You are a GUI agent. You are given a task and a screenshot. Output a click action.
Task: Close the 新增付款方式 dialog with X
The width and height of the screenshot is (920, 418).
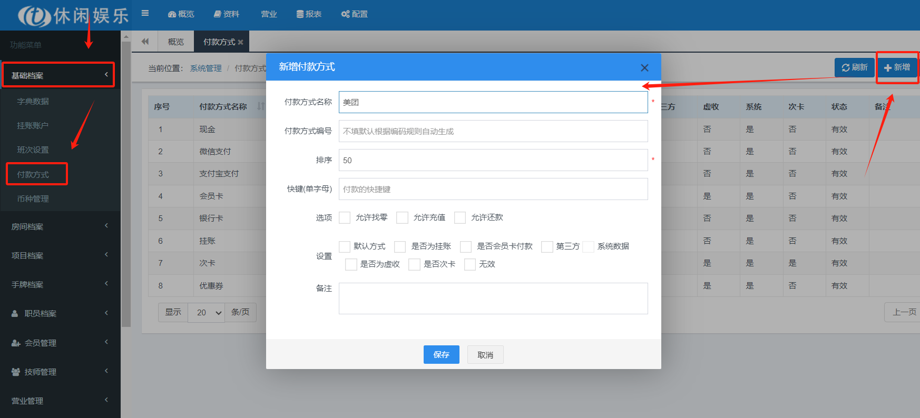tap(644, 67)
